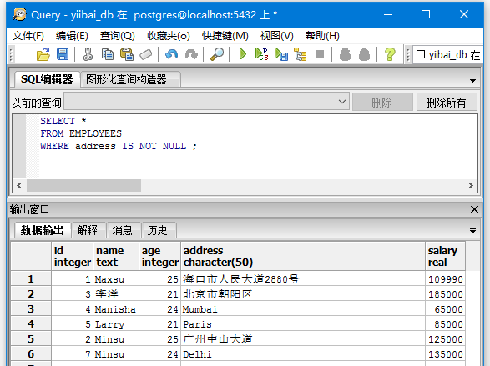Open the output pane tab list arrow
This screenshot has height=366, width=490.
pyautogui.click(x=472, y=231)
